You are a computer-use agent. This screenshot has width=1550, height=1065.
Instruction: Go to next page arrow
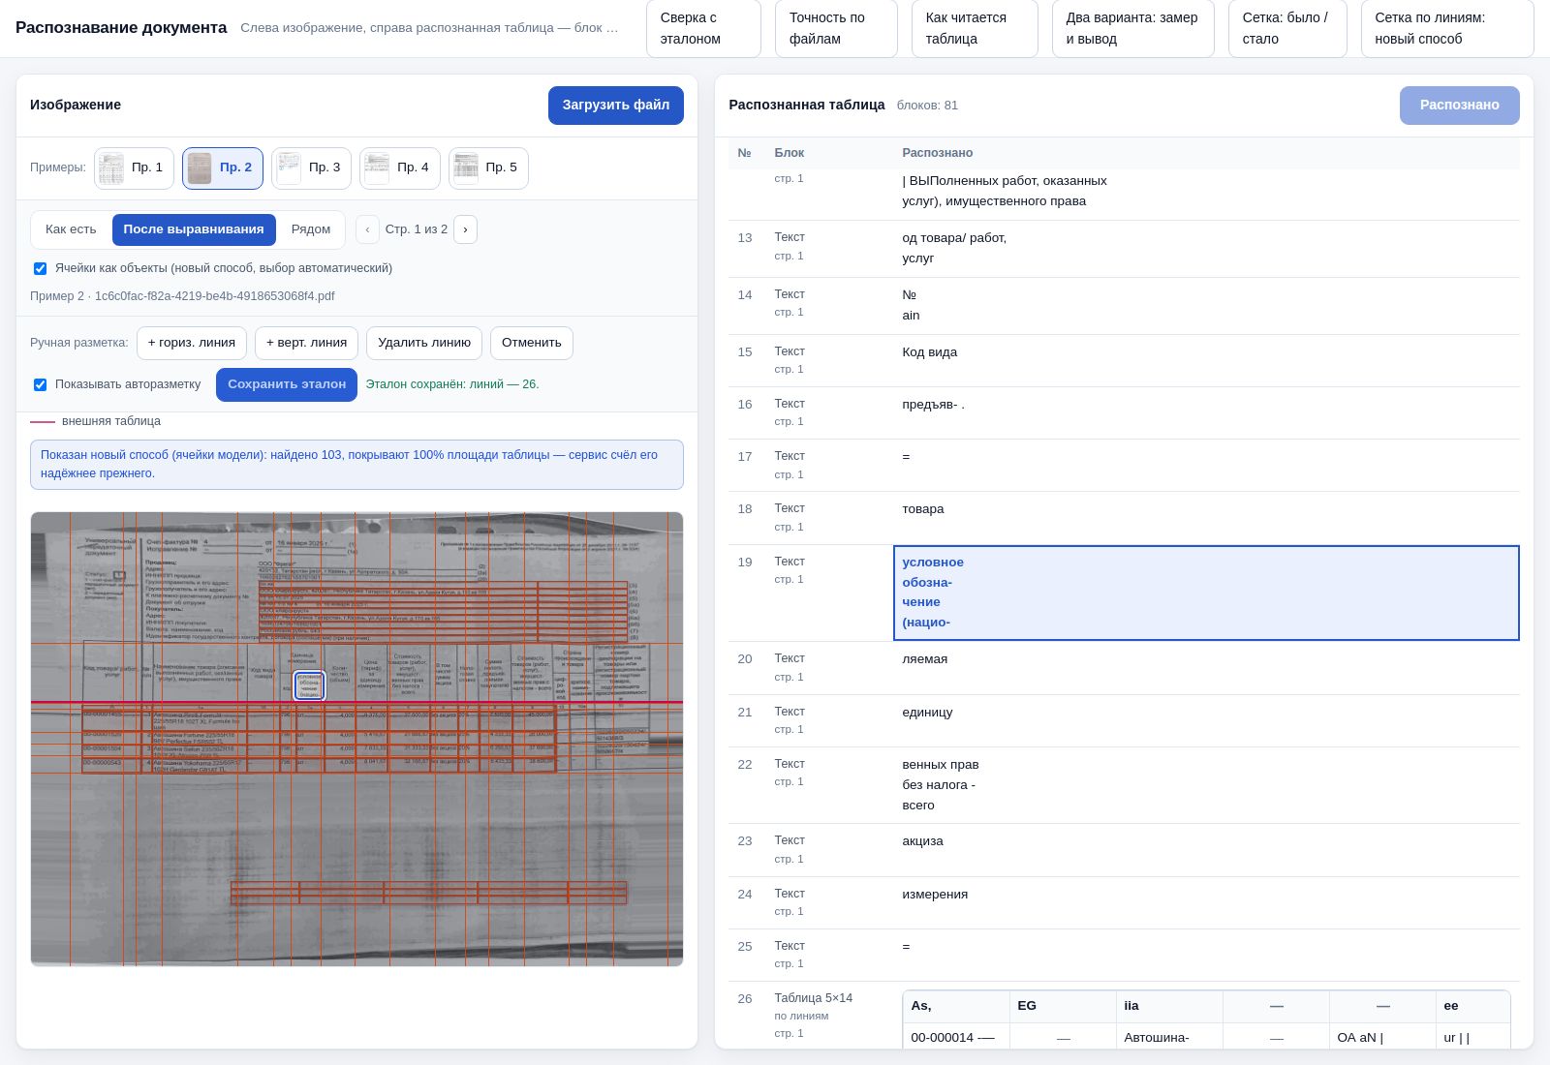[x=465, y=229]
